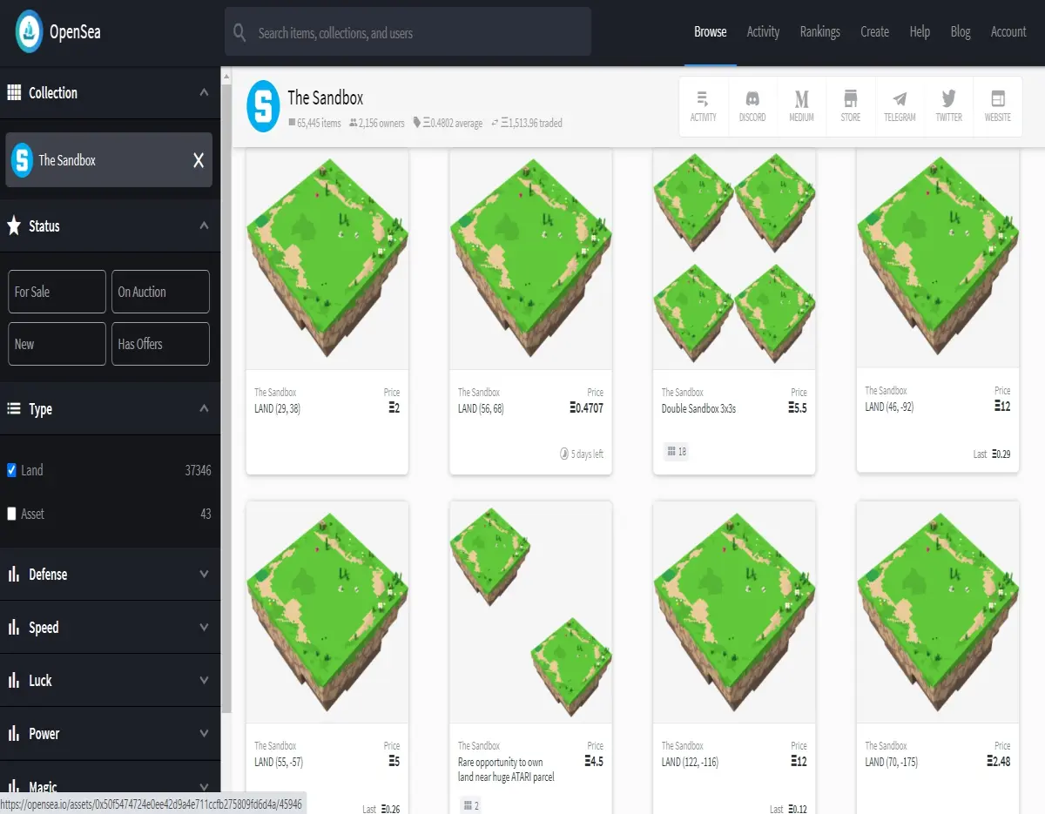Click the Collection grid icon
The height and width of the screenshot is (814, 1045).
pos(14,92)
